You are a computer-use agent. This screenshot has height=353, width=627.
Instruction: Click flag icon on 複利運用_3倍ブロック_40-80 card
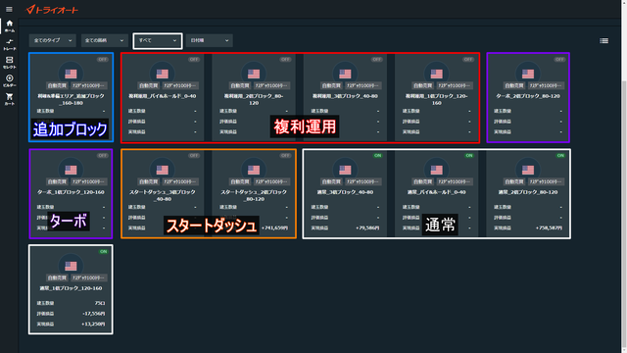(345, 74)
